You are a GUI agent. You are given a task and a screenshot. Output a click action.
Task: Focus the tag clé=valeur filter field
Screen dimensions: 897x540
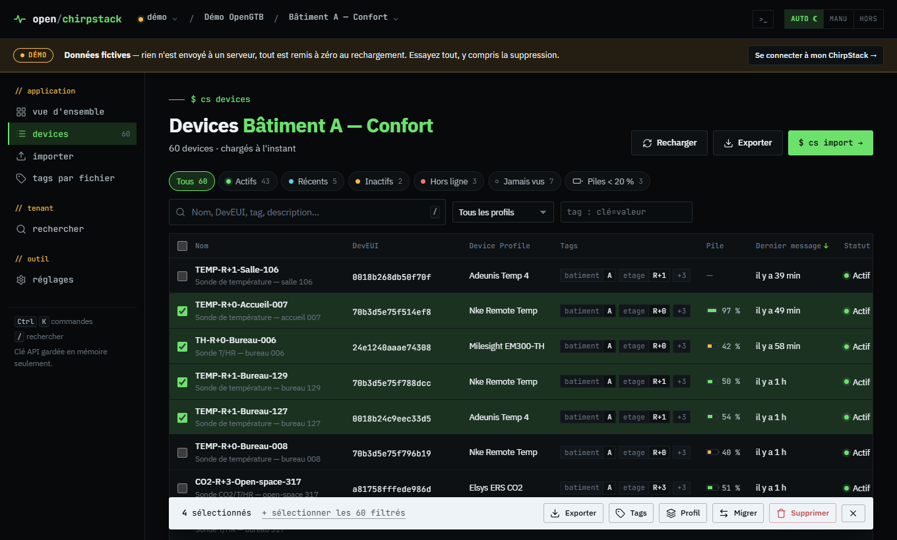[626, 212]
